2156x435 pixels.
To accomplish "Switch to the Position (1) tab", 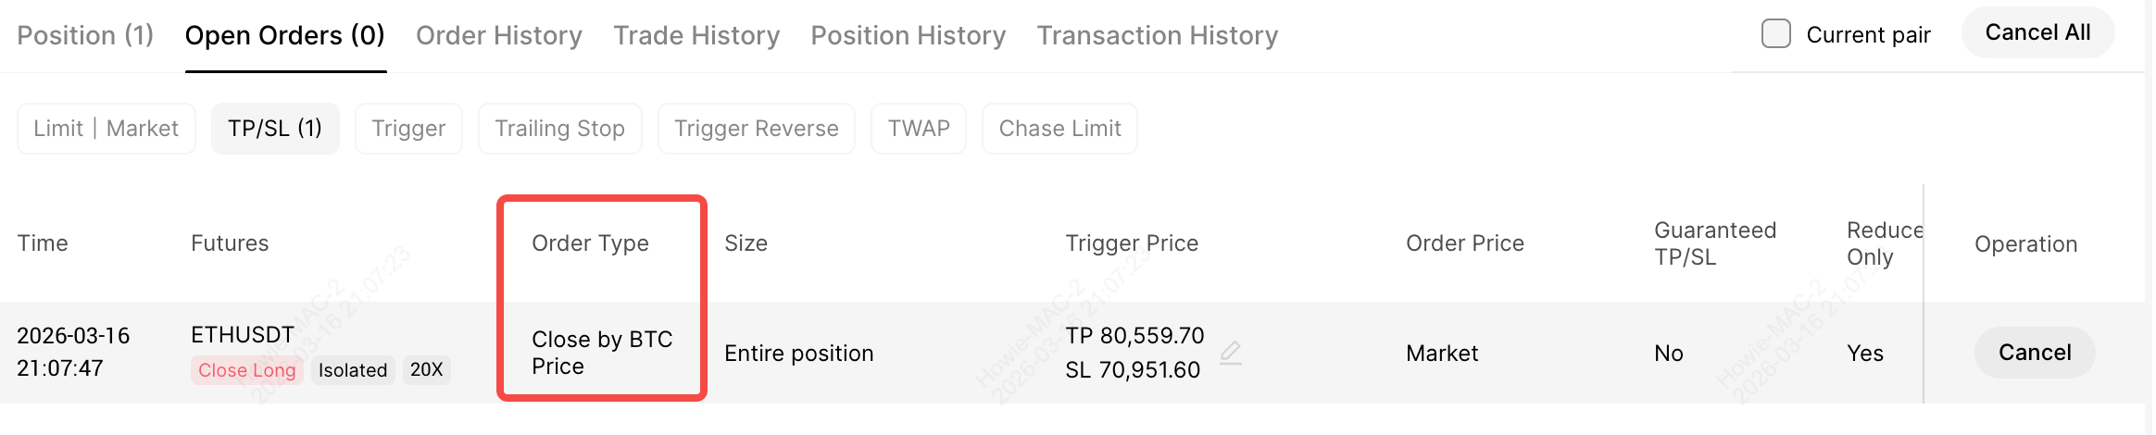I will click(x=85, y=35).
